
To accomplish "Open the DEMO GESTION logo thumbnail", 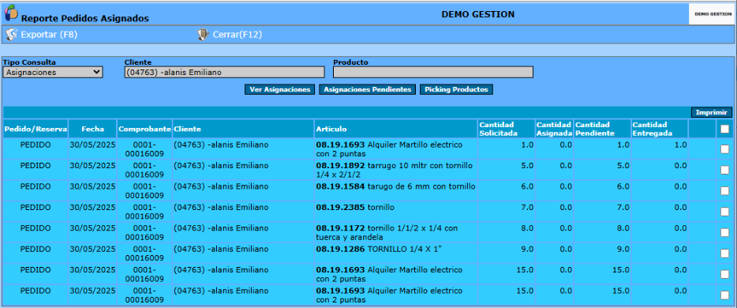I will tap(713, 14).
